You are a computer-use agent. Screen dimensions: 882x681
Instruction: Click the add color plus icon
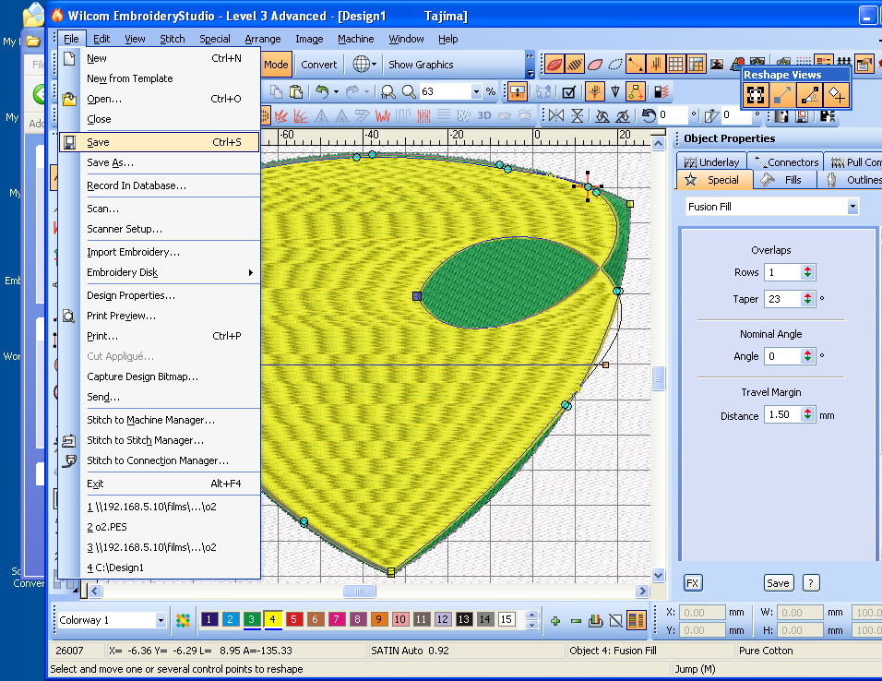coord(555,620)
